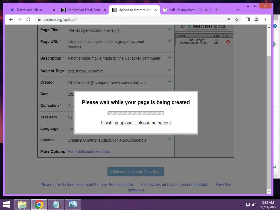
Task: Expand the tab search chevron
Action: click(238, 10)
